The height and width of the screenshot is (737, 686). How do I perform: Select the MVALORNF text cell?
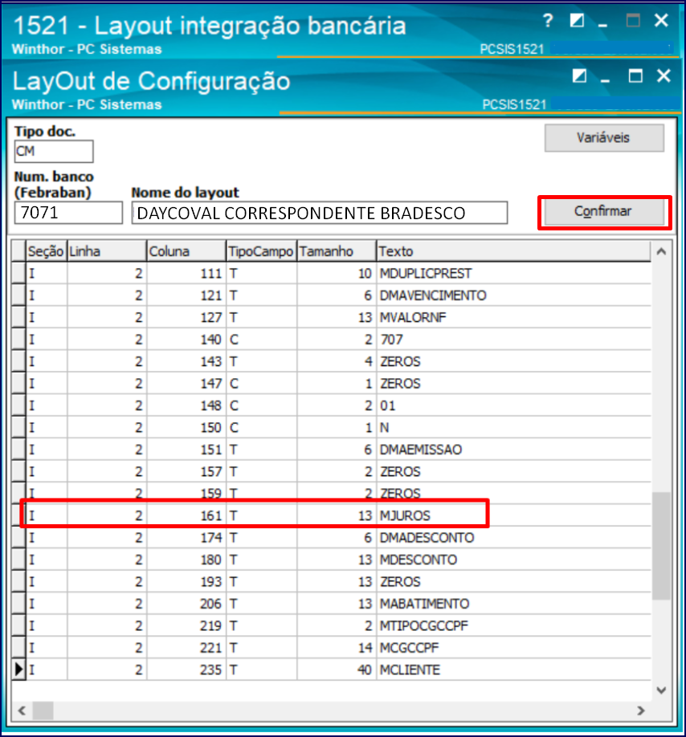[514, 317]
